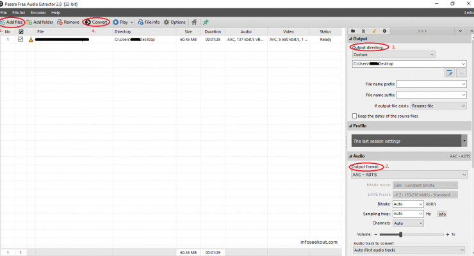
Task: Click the AVC, 5 550 kbit/s video cell
Action: 288,40
